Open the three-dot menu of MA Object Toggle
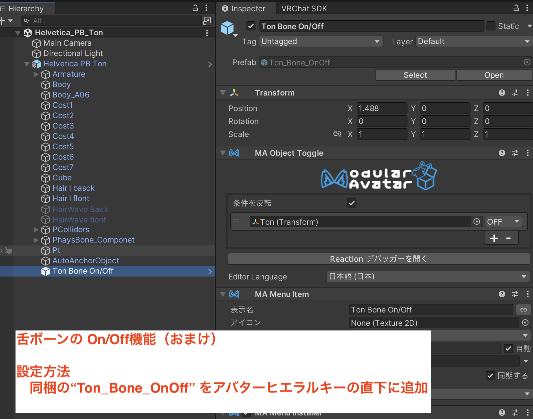The image size is (533, 419). [528, 153]
